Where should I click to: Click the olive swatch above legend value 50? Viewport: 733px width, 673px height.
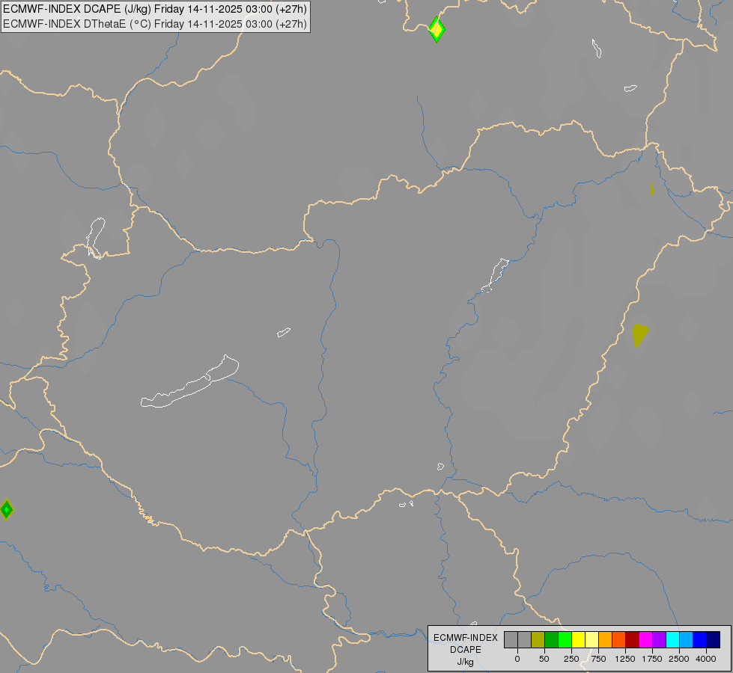(x=538, y=639)
